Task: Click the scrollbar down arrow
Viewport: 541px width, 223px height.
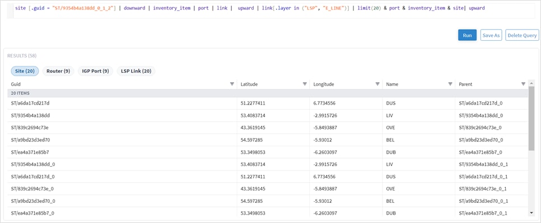Action: tap(531, 213)
